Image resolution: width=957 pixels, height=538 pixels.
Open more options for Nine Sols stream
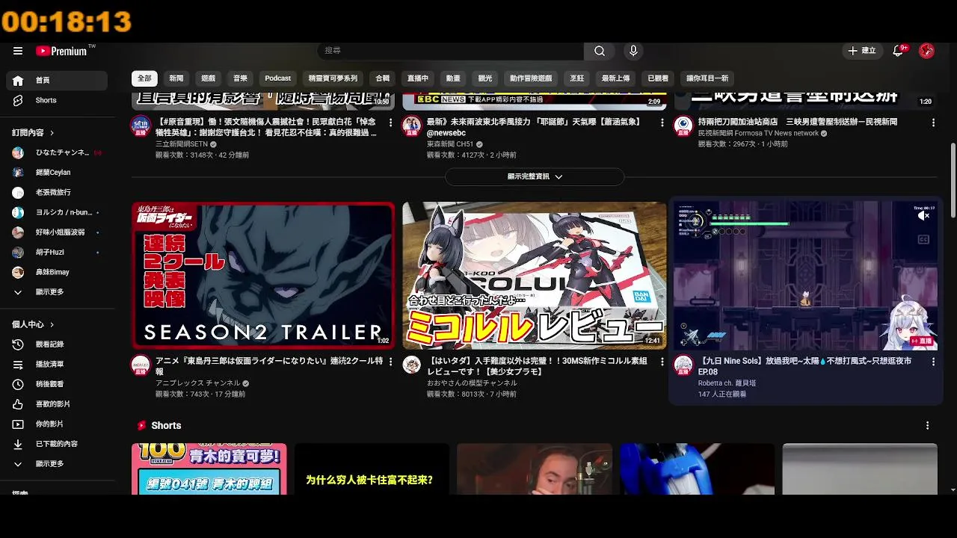click(x=933, y=362)
